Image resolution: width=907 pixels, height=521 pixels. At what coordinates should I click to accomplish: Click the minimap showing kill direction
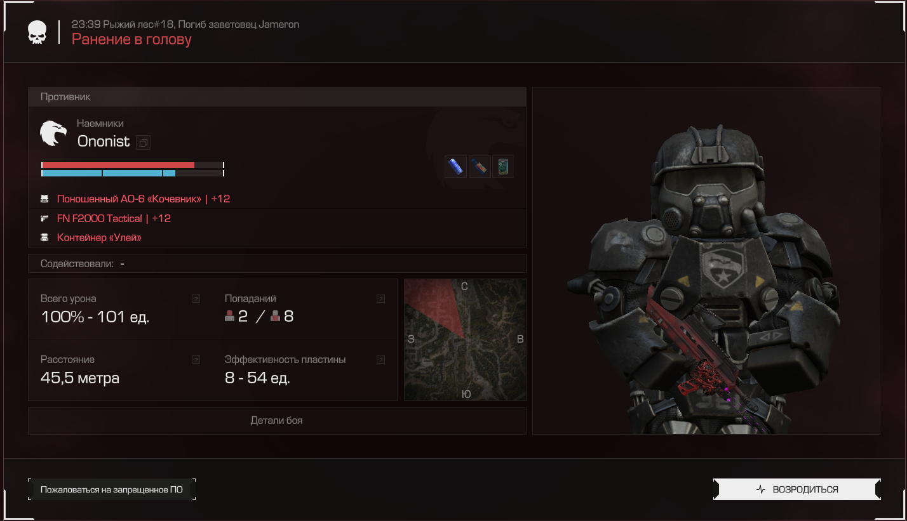pos(465,340)
